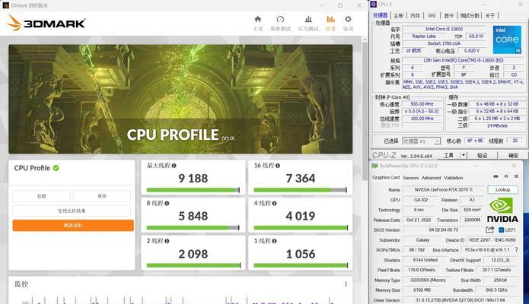Click the 16 线程 score progress bar
The height and width of the screenshot is (304, 529).
tap(300, 190)
